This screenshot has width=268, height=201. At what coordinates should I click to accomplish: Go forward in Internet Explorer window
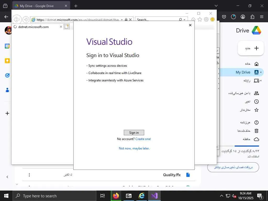click(26, 19)
